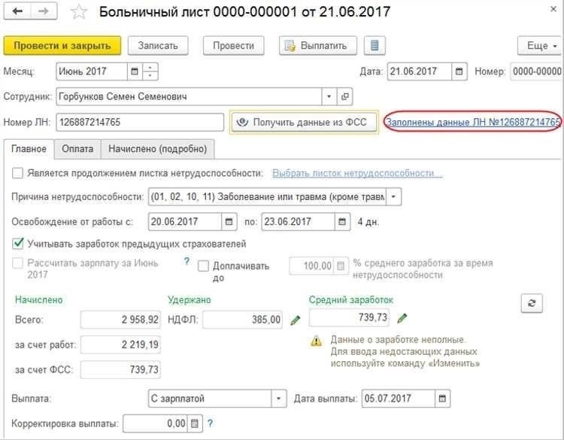Show help question mark near Рассчитать зарплату
The width and height of the screenshot is (564, 440).
(186, 261)
